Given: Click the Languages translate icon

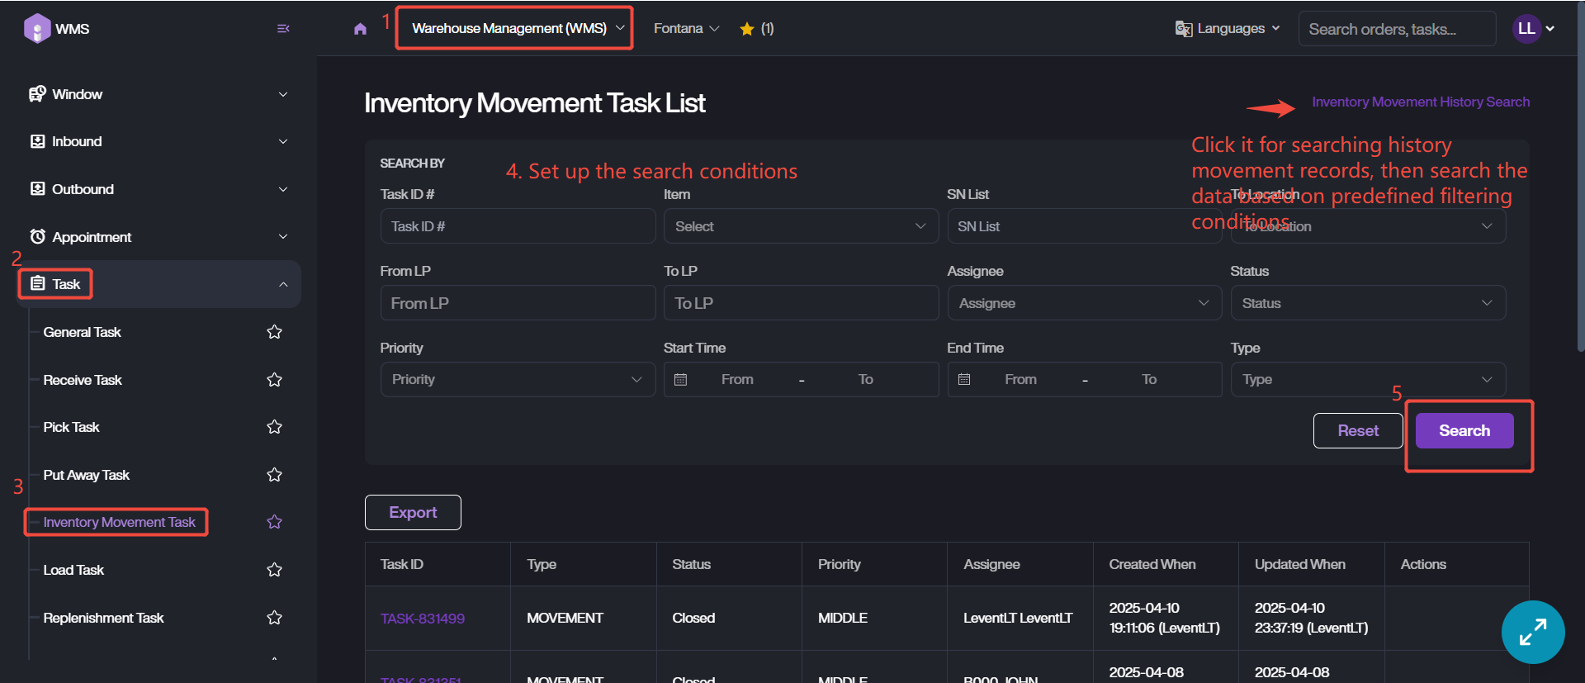Looking at the screenshot, I should [x=1184, y=29].
